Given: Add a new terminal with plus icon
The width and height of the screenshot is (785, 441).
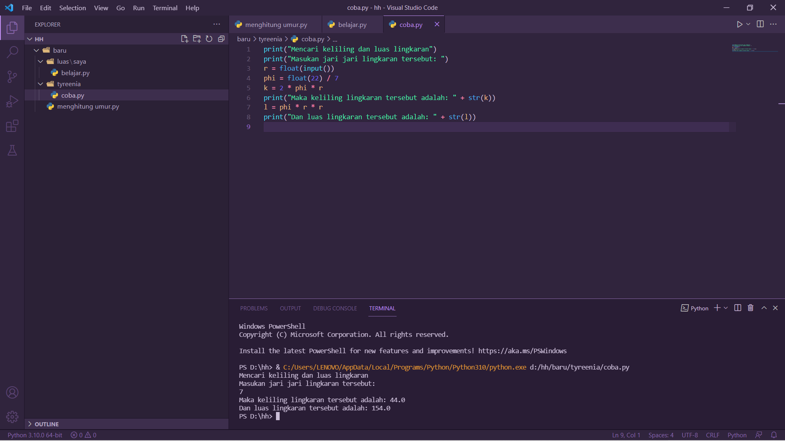Looking at the screenshot, I should 717,308.
